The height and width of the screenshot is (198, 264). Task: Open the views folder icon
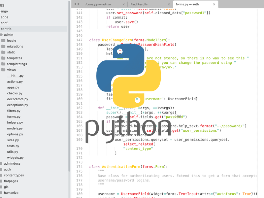click(3, 70)
